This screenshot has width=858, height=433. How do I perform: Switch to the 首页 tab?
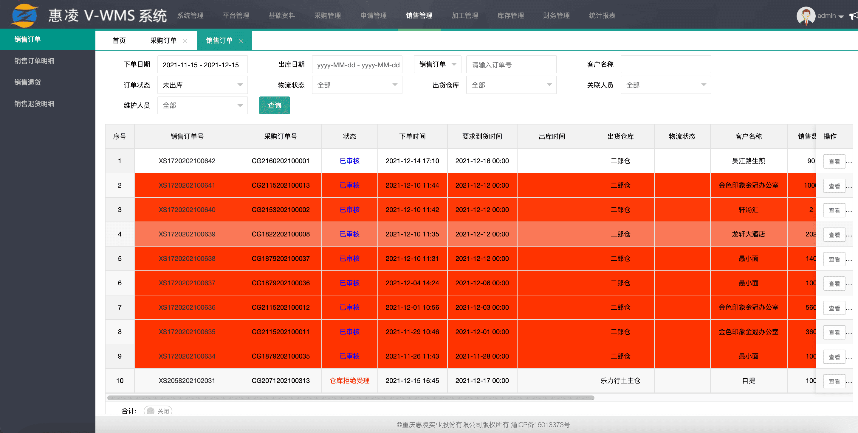[x=119, y=41]
